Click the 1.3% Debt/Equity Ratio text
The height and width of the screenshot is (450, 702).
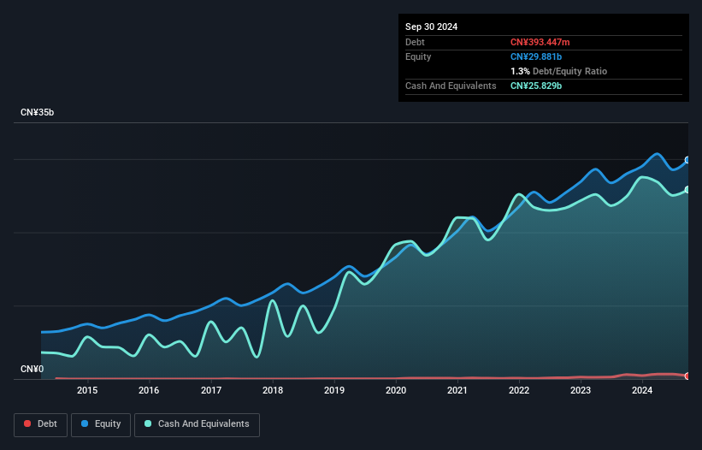tap(558, 71)
